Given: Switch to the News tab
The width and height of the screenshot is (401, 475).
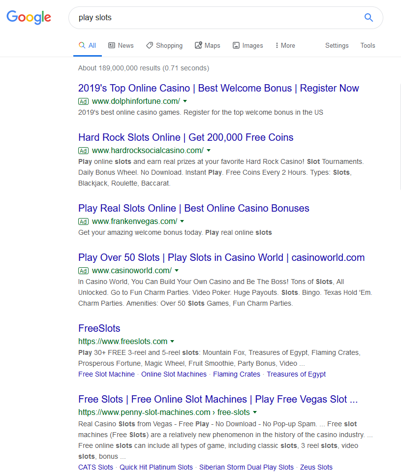Looking at the screenshot, I should pos(121,45).
